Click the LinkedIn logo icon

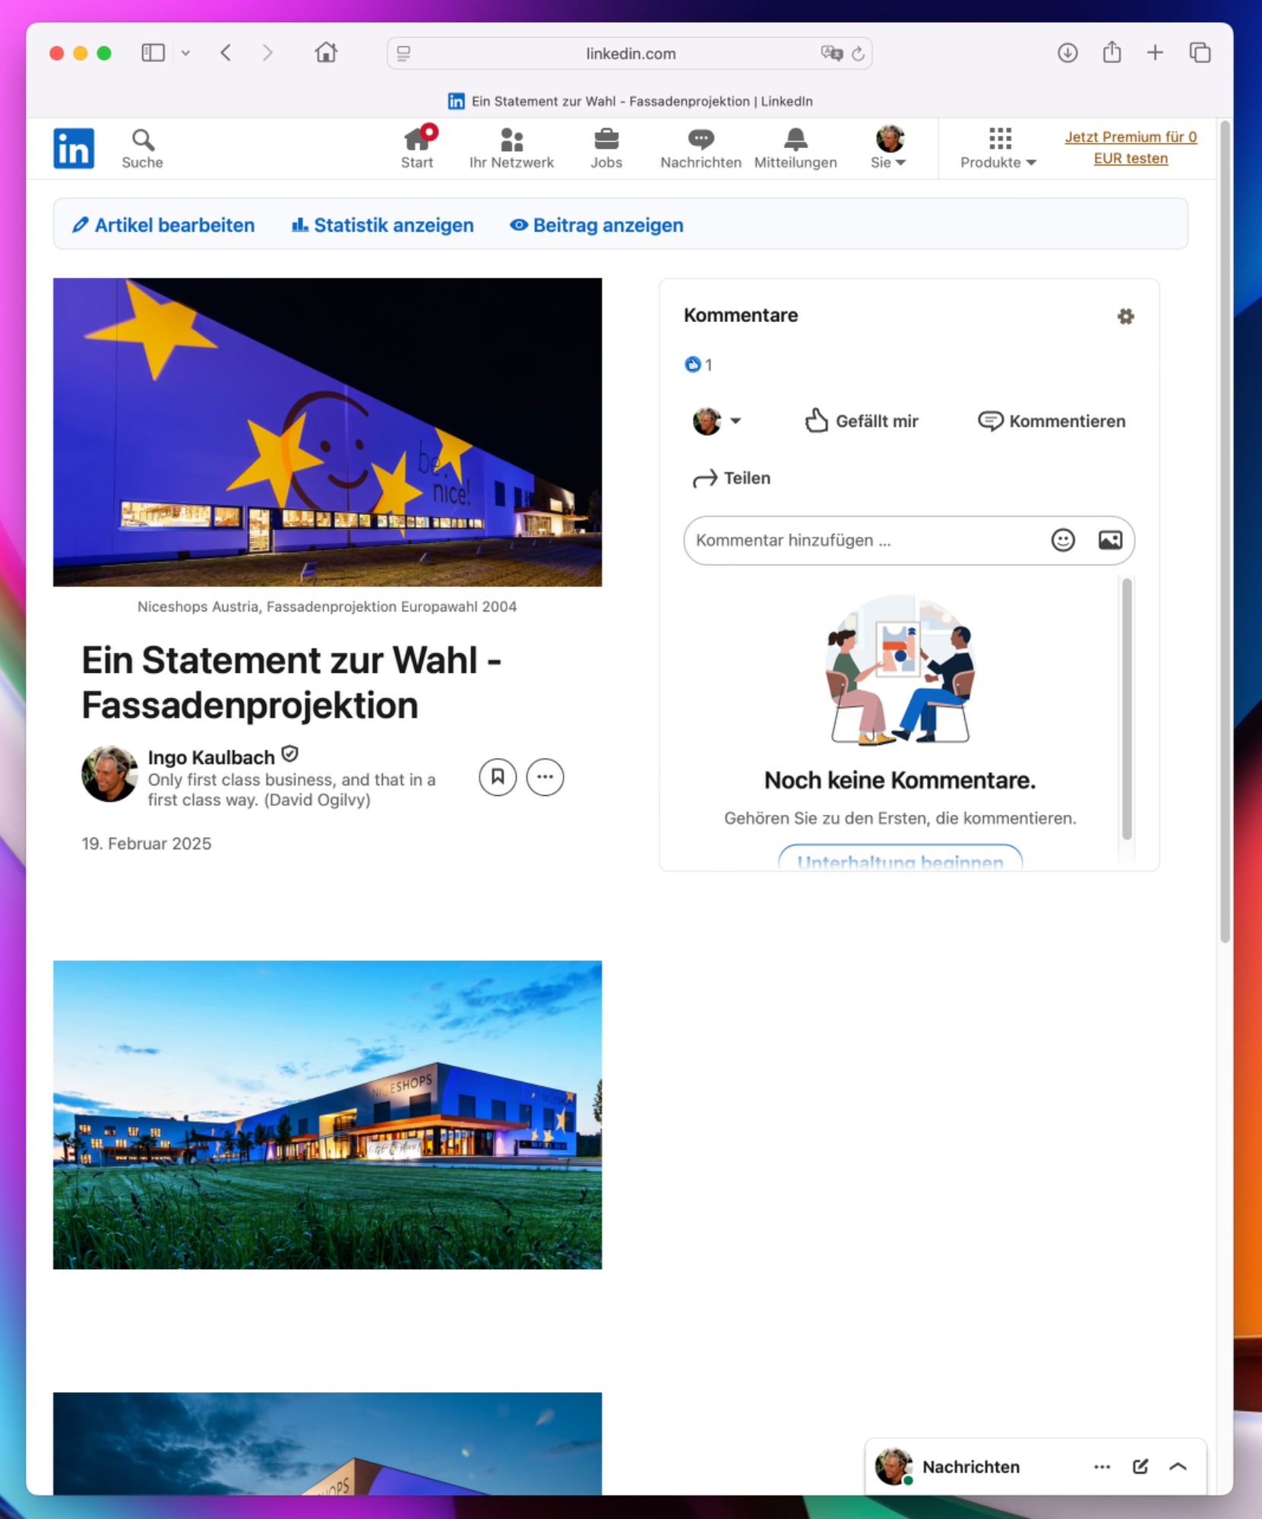coord(74,148)
